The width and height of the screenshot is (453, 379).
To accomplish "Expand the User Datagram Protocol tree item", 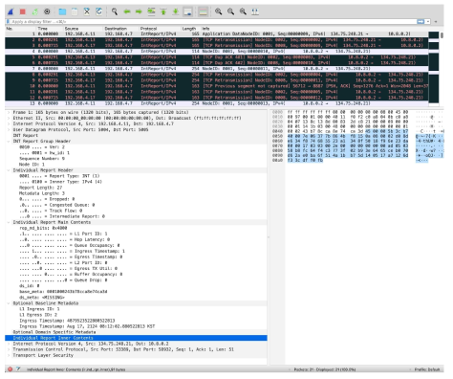I will point(9,130).
